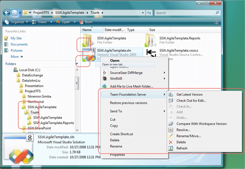Viewport: 245px width, 169px height.
Task: Open the address bar history dropdown
Action: pyautogui.click(x=143, y=13)
